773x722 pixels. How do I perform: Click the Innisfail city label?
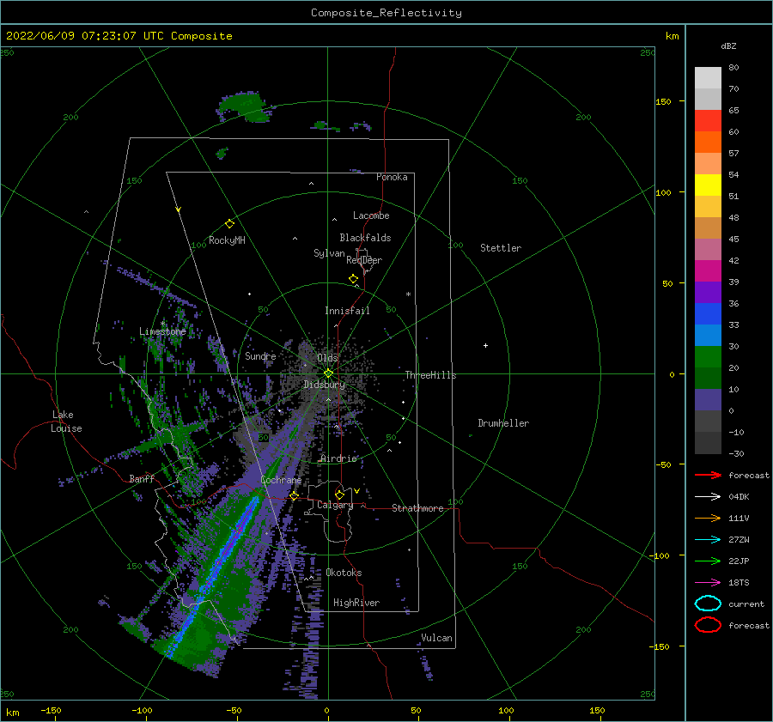pyautogui.click(x=347, y=311)
